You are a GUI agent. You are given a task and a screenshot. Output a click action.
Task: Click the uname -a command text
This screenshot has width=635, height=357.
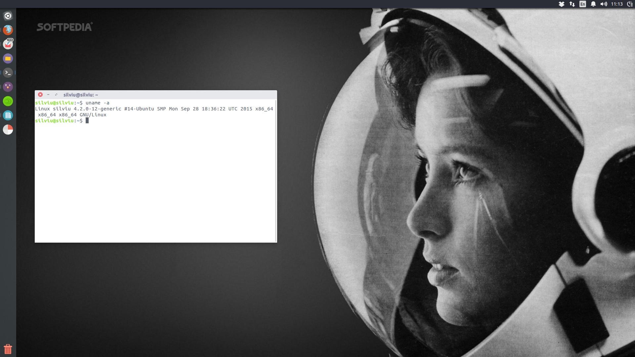98,103
